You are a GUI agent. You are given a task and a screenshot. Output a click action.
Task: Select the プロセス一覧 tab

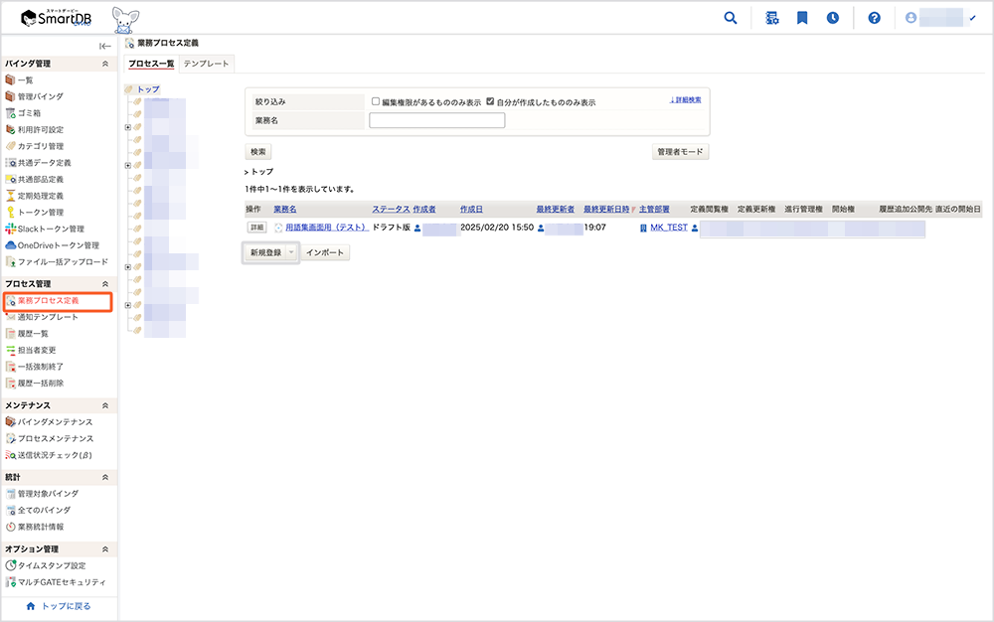151,62
